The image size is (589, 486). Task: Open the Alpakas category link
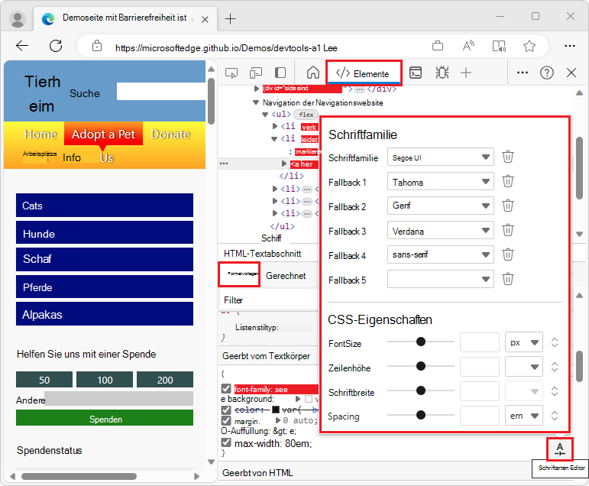click(105, 314)
